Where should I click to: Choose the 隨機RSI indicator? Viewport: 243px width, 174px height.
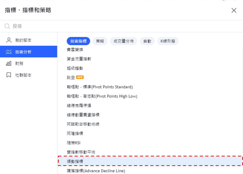[x=74, y=143]
